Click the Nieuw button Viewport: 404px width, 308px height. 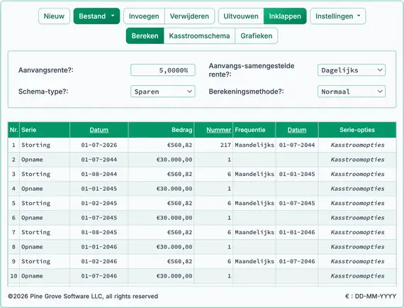click(54, 16)
